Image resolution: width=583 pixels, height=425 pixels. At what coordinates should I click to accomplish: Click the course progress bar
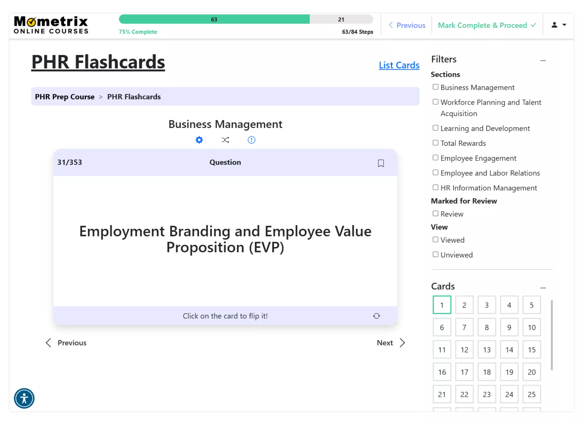[246, 19]
